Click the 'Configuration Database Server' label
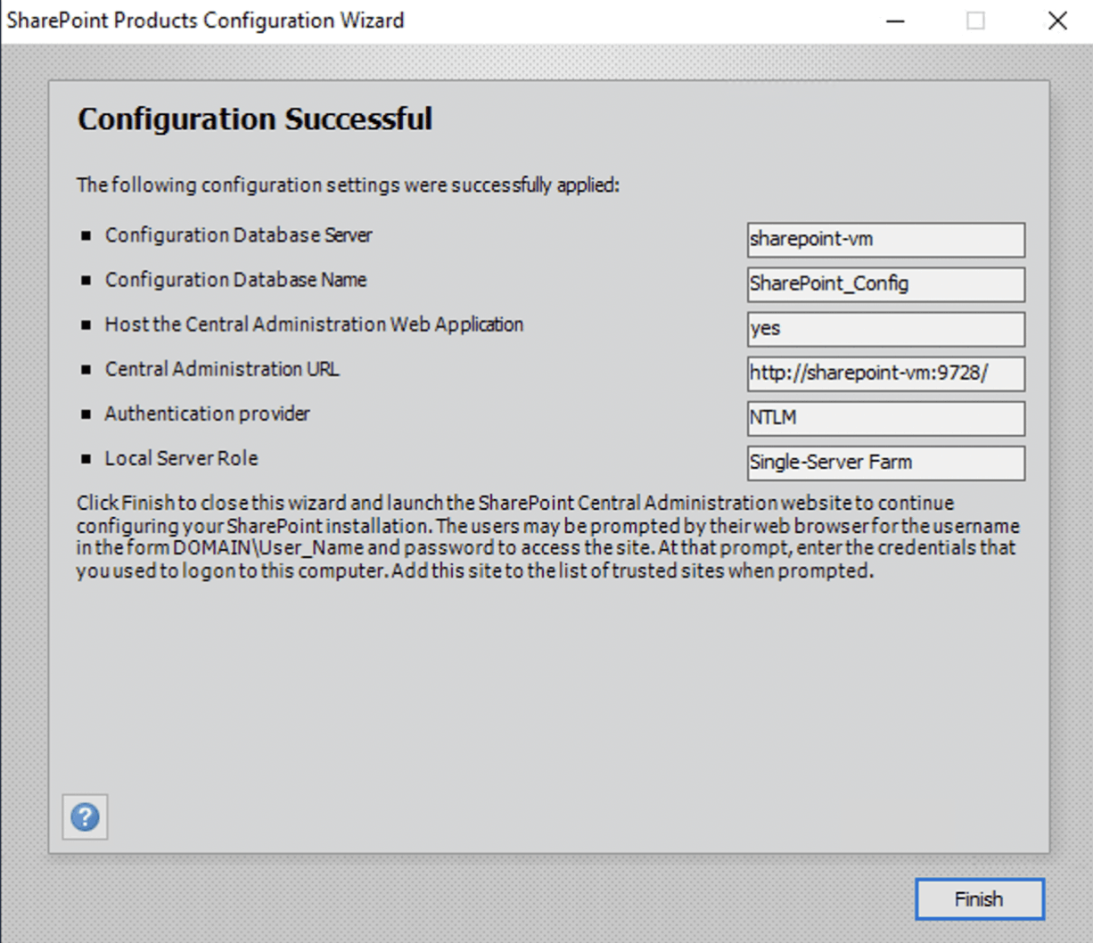The width and height of the screenshot is (1093, 943). [239, 235]
